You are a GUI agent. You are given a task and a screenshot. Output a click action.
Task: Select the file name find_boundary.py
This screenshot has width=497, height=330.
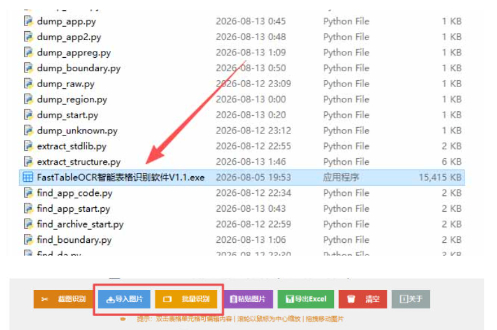74,240
